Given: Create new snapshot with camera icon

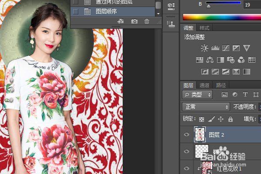Looking at the screenshot, I should point(134,21).
